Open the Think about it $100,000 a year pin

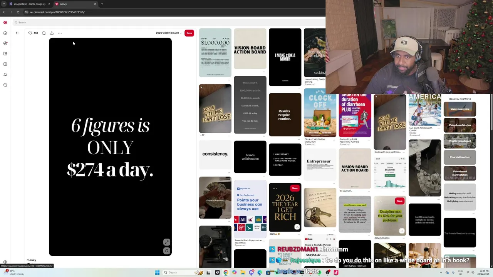tap(250, 105)
